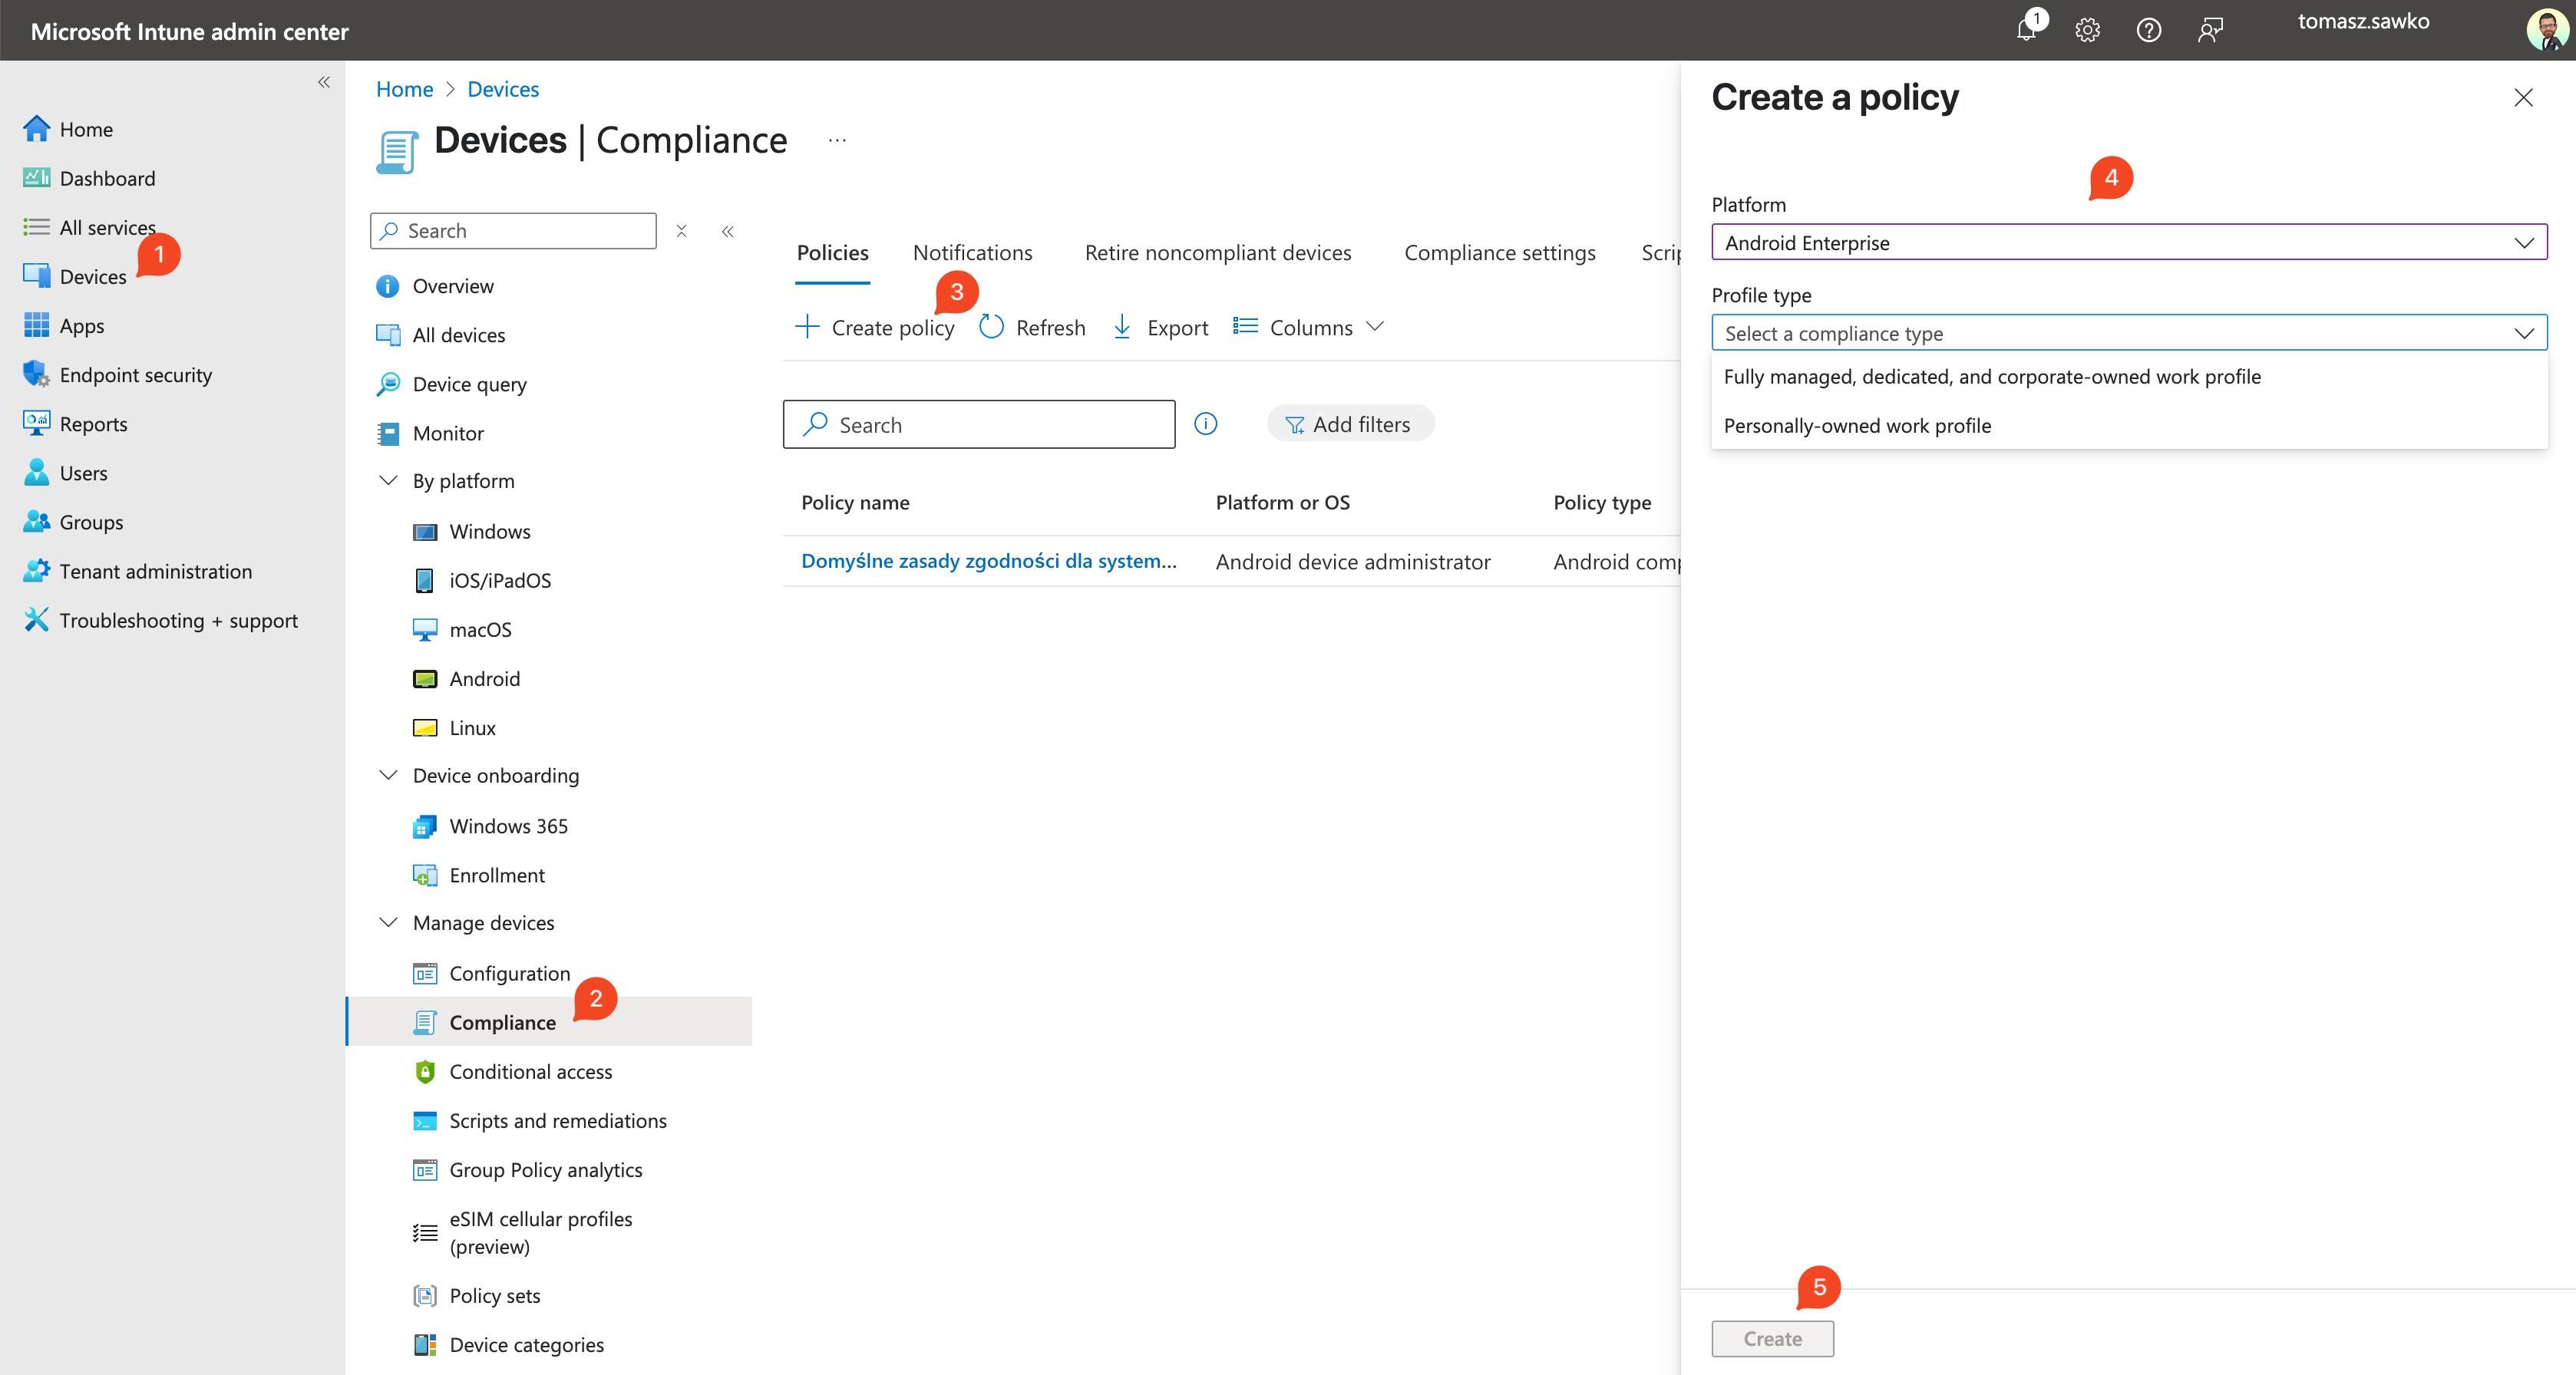Open the settings gear icon
The image size is (2576, 1375).
(x=2087, y=30)
